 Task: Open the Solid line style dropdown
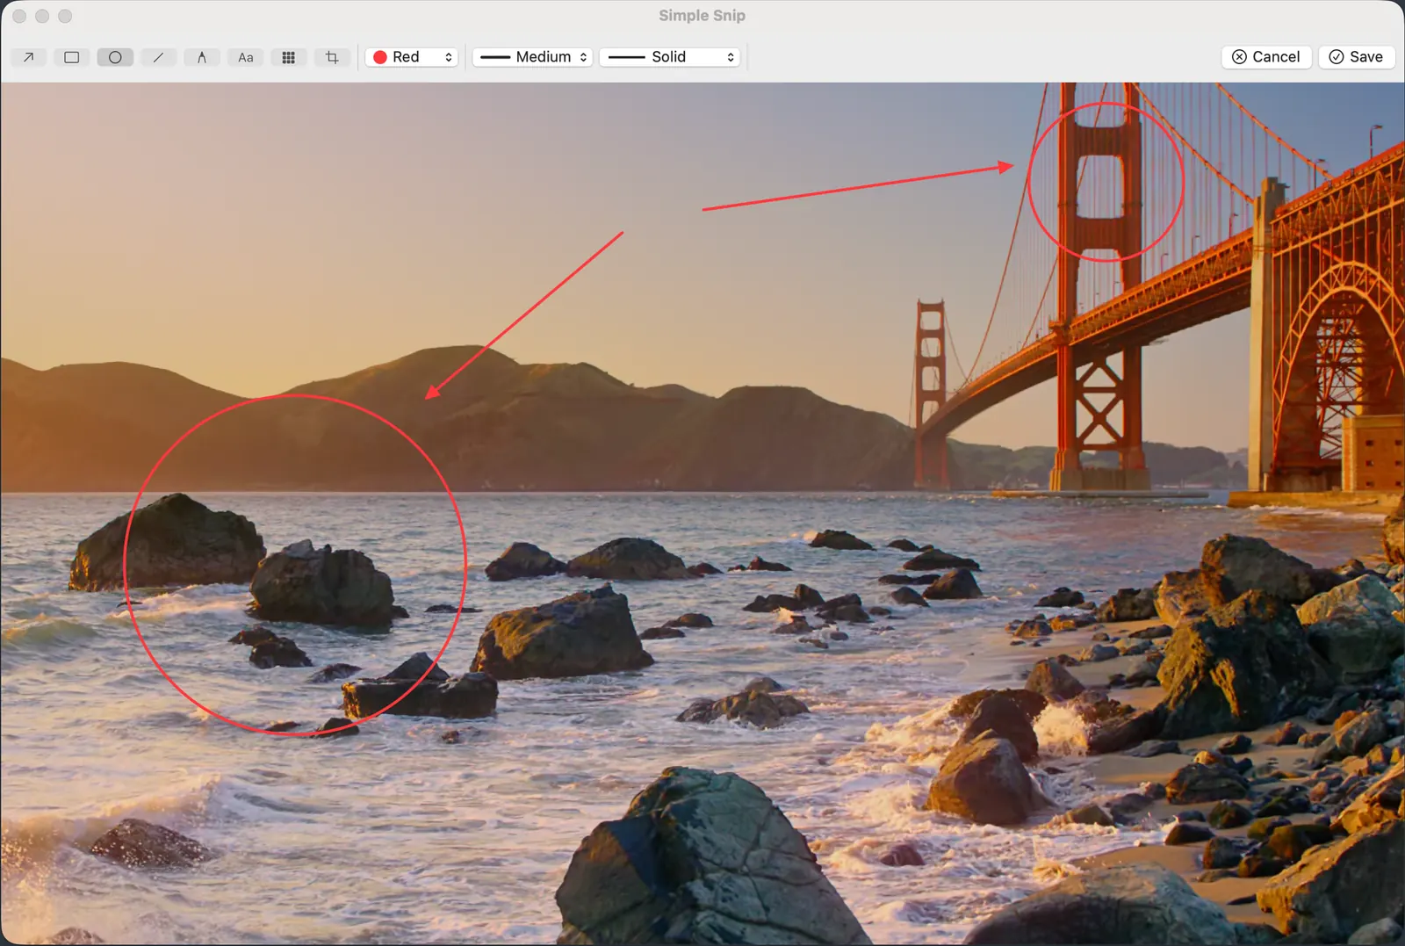click(671, 57)
